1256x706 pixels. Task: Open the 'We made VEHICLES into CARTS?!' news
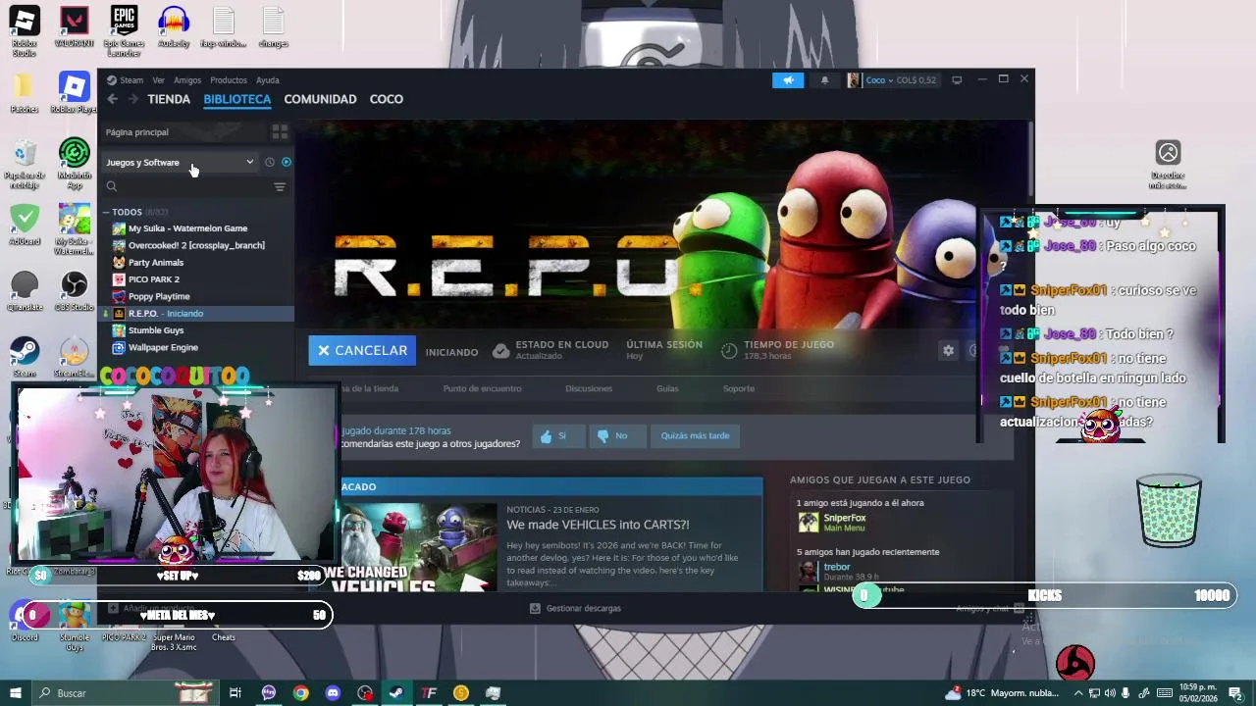(x=598, y=525)
